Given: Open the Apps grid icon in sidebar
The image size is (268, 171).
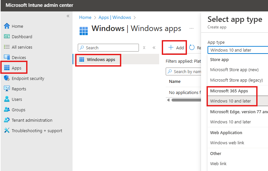Looking at the screenshot, I should pos(7,68).
